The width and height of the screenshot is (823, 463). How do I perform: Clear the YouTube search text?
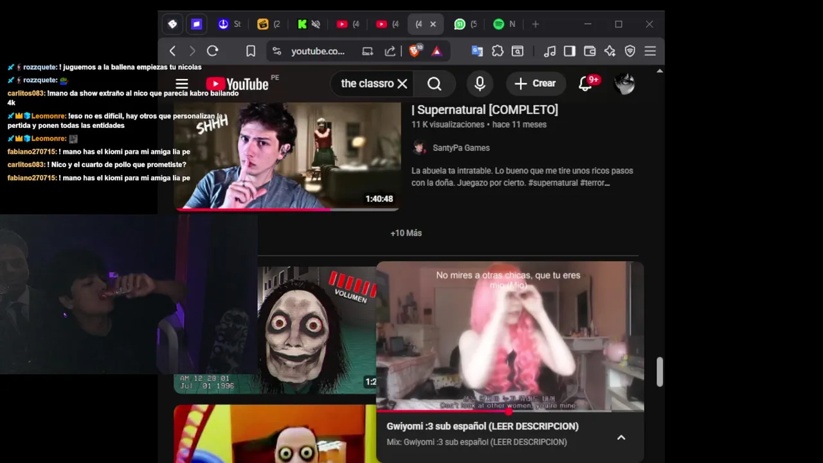(402, 84)
